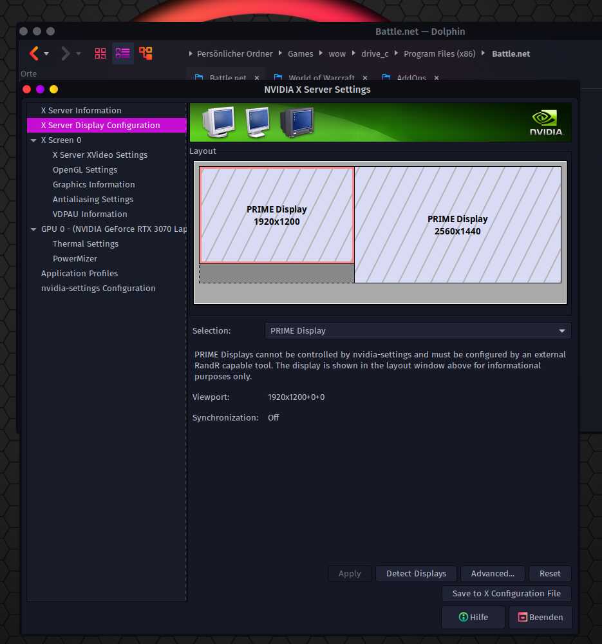This screenshot has width=602, height=644.
Task: Select GPU 0 NVIDIA GeForce RTX 3070 entry
Action: point(114,229)
